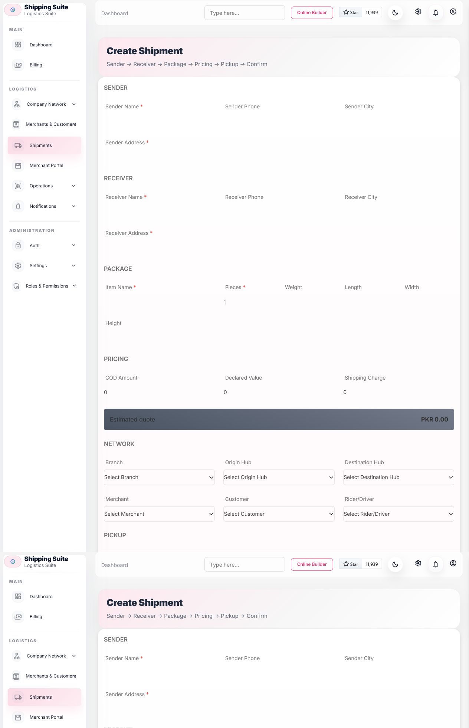This screenshot has height=728, width=469.
Task: Select Shipments label in the upper sidebar copy
Action: (41, 145)
